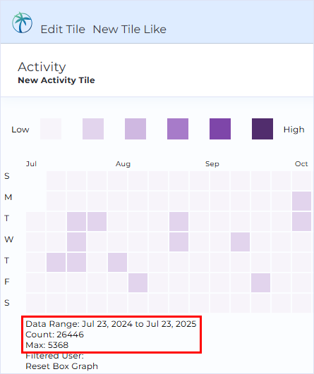Click the palm tree logo icon
The width and height of the screenshot is (314, 374).
point(22,23)
